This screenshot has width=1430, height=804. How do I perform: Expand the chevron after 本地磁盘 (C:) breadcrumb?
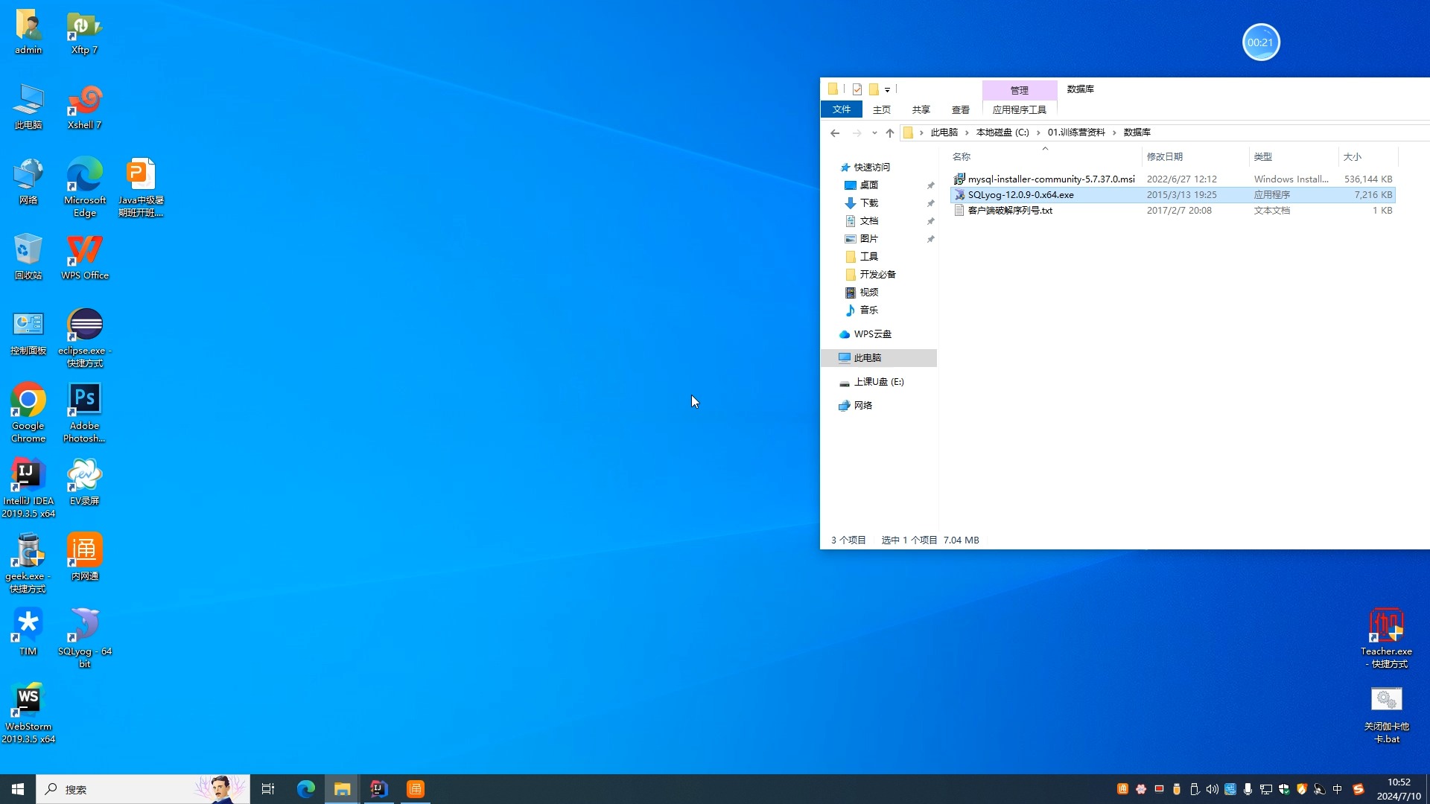1038,133
